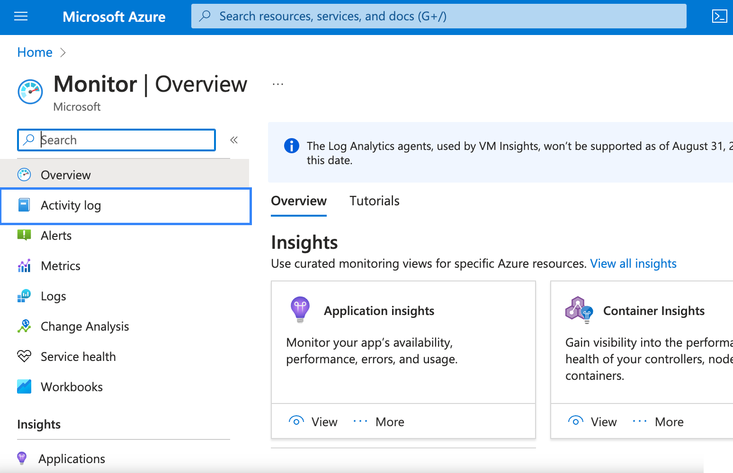Go to Home via breadcrumb
The height and width of the screenshot is (473, 733).
(x=35, y=52)
